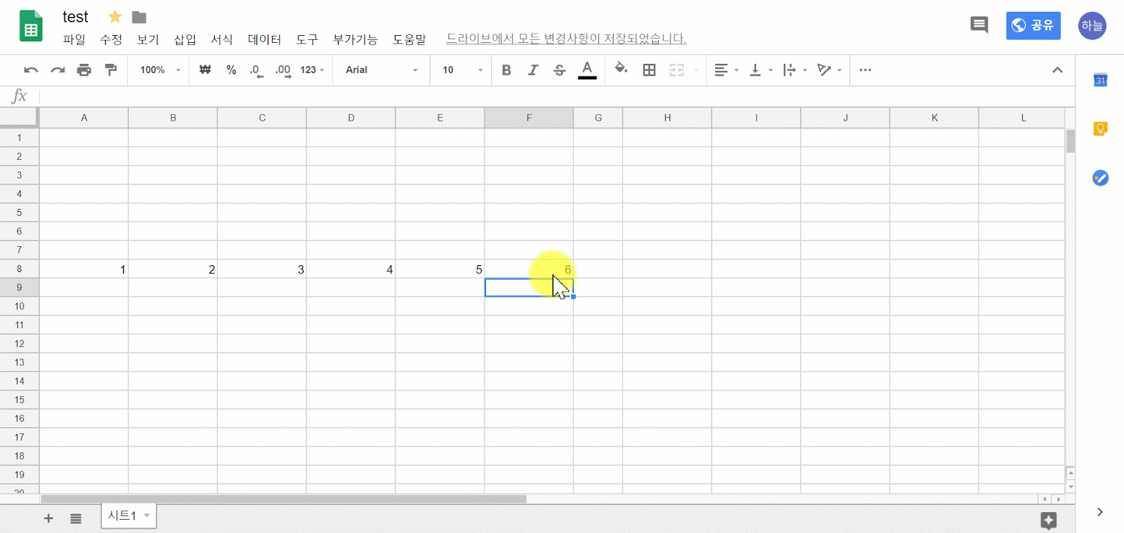The height and width of the screenshot is (533, 1124).
Task: Open vertical align dropdown
Action: coord(761,70)
